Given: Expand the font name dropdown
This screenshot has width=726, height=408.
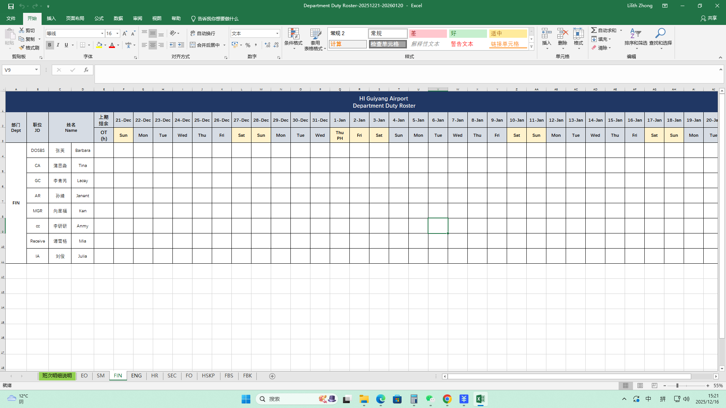Looking at the screenshot, I should pyautogui.click(x=102, y=34).
